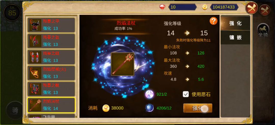Switch to the 强化 tab
Screen dimensions: 275x125
point(235,23)
